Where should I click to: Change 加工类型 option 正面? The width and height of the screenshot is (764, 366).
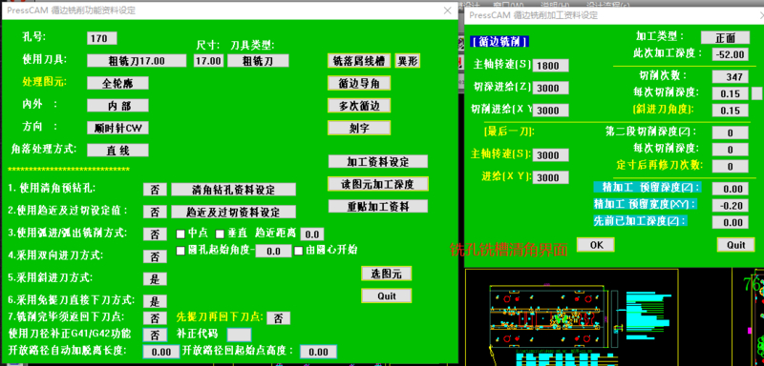(725, 37)
